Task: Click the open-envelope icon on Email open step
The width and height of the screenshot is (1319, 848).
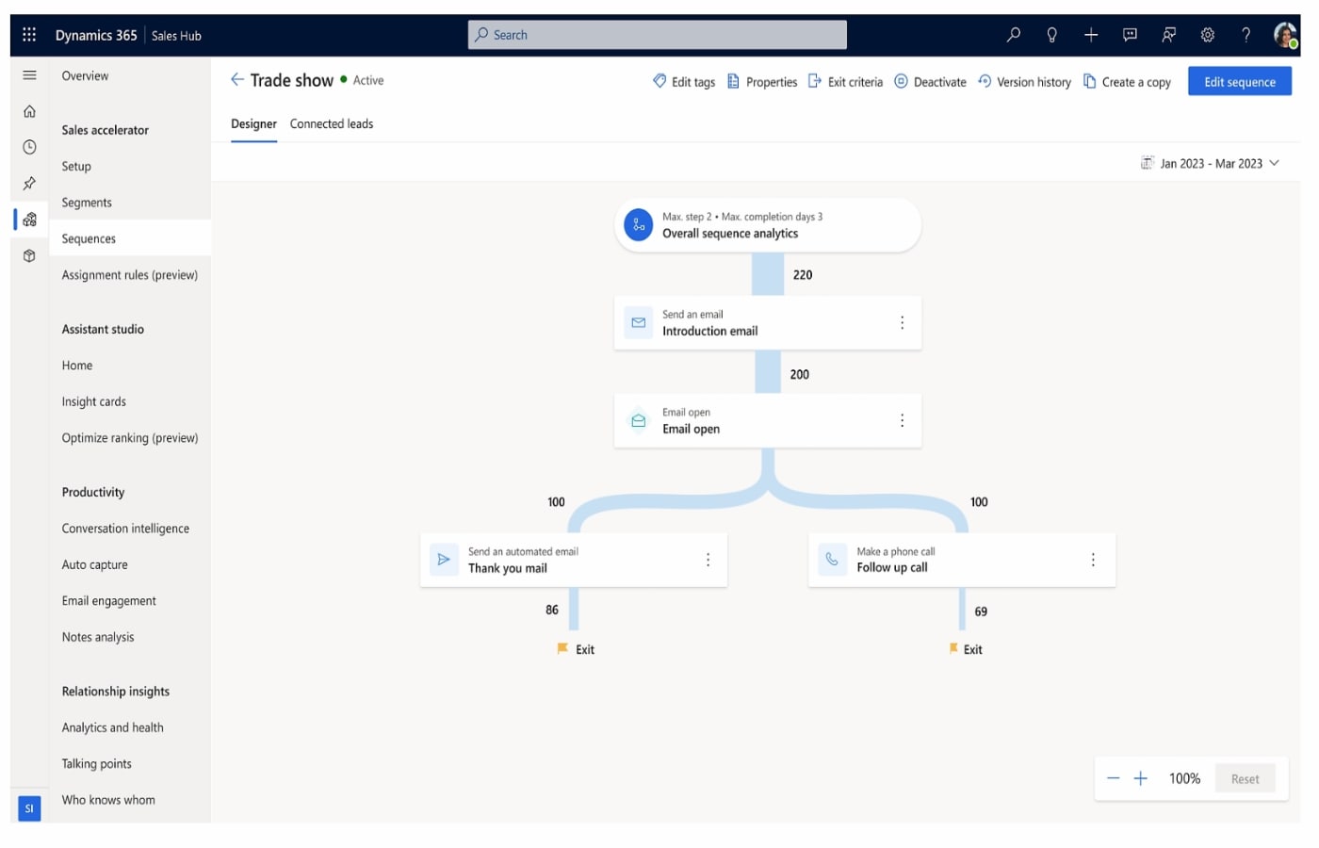Action: coord(638,420)
